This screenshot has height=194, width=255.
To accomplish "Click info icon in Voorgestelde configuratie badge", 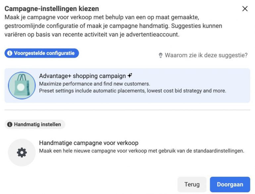I will 10,53.
